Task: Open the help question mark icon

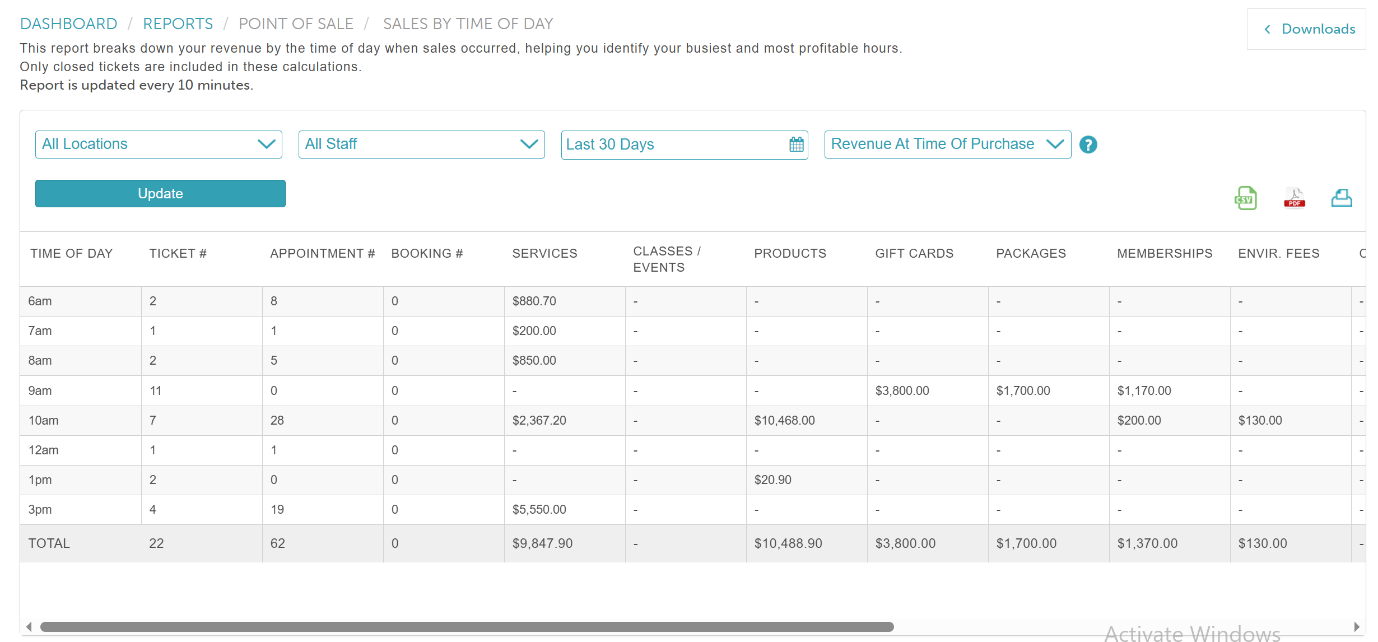Action: [x=1088, y=145]
